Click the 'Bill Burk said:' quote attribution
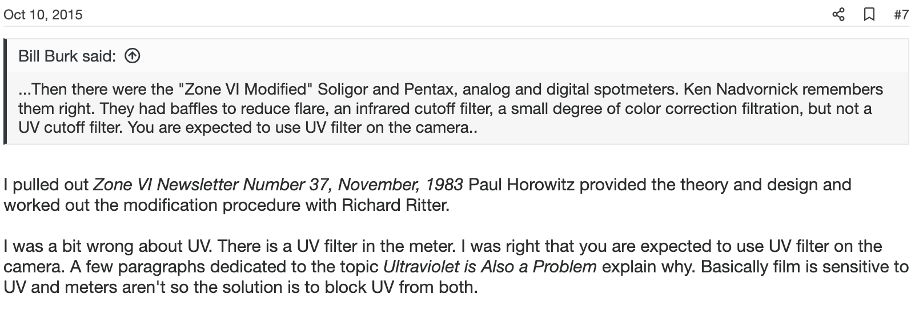This screenshot has height=310, width=923. 67,56
